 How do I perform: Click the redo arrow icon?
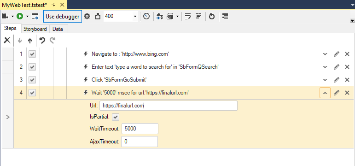pos(52,41)
